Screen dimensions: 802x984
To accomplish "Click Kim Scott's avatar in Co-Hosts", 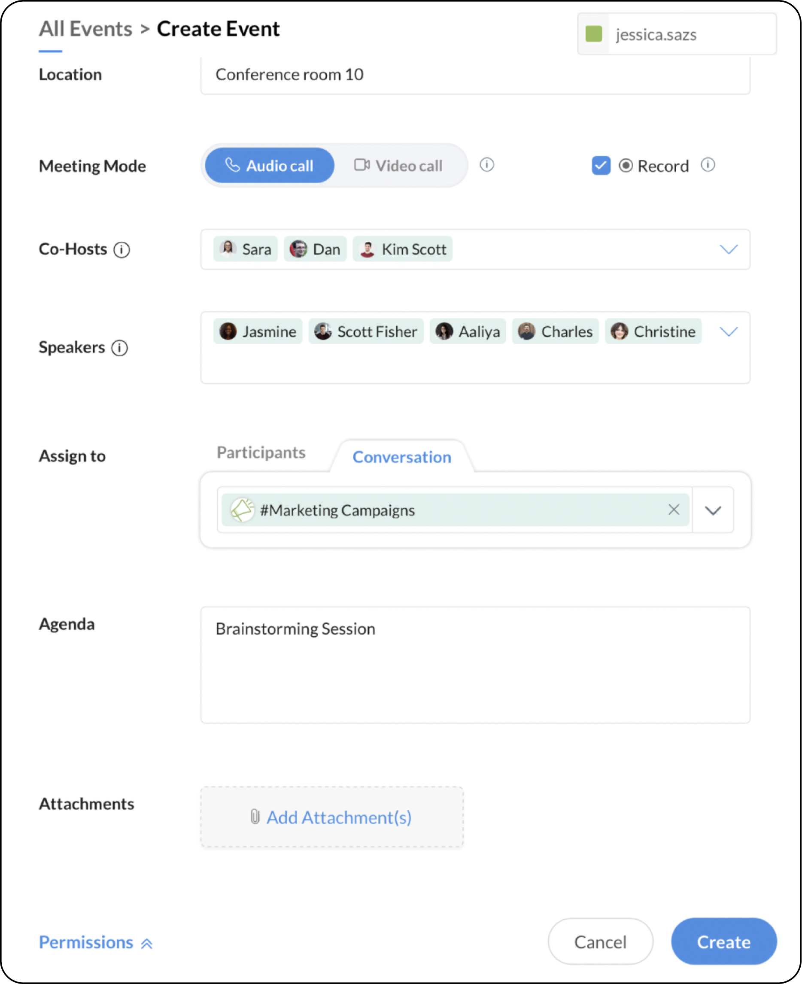I will coord(367,249).
